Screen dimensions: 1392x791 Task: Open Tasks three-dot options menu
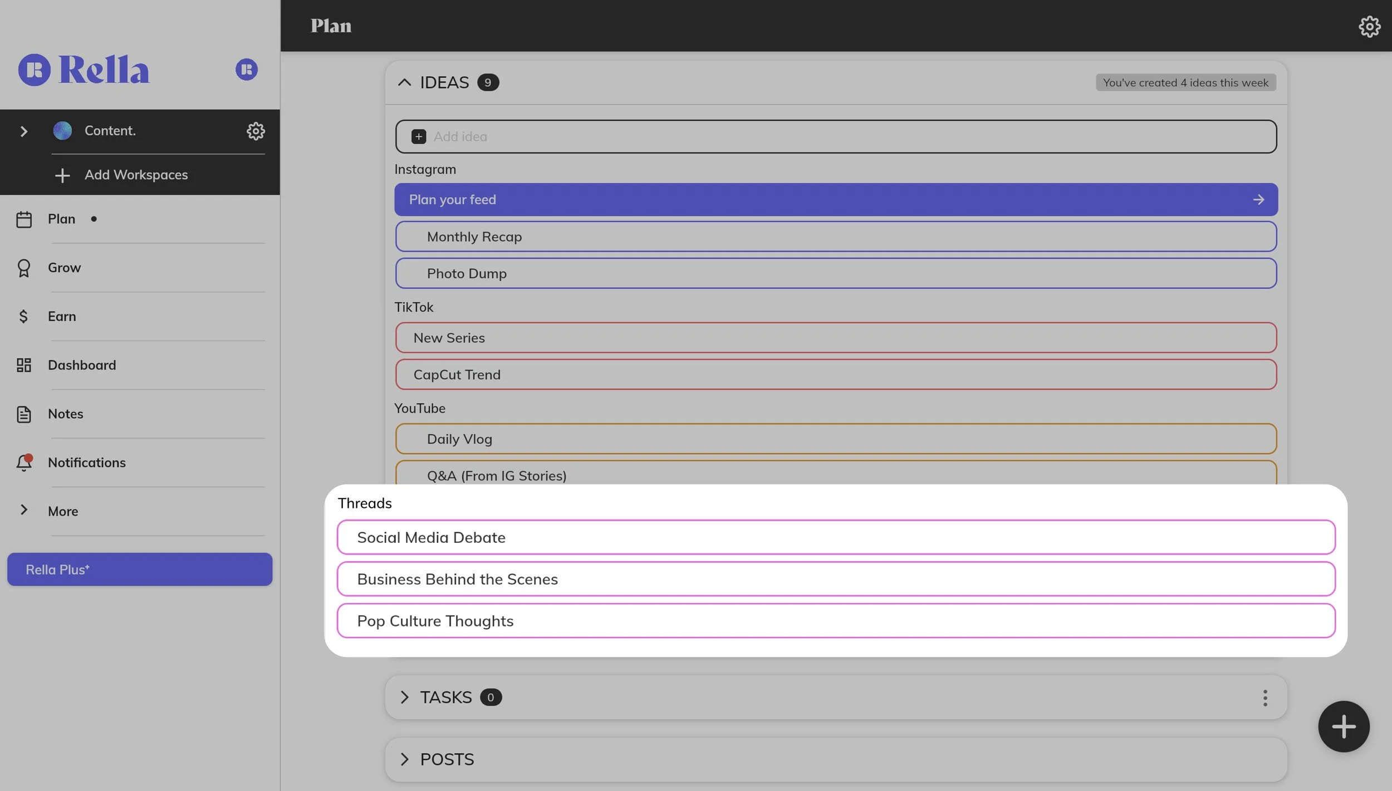click(x=1265, y=698)
